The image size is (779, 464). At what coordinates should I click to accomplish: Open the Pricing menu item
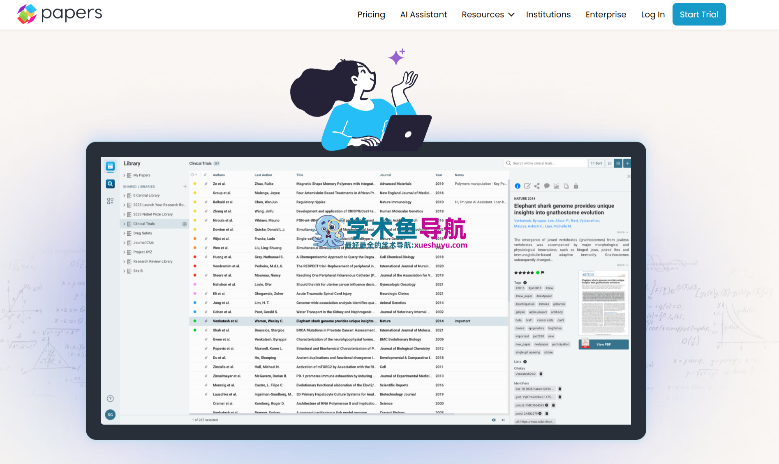pos(371,15)
